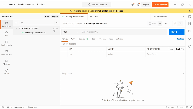Viewport: 193px width, 109px height.
Task: Click the edit pencil icon near Save
Action: 175,24
